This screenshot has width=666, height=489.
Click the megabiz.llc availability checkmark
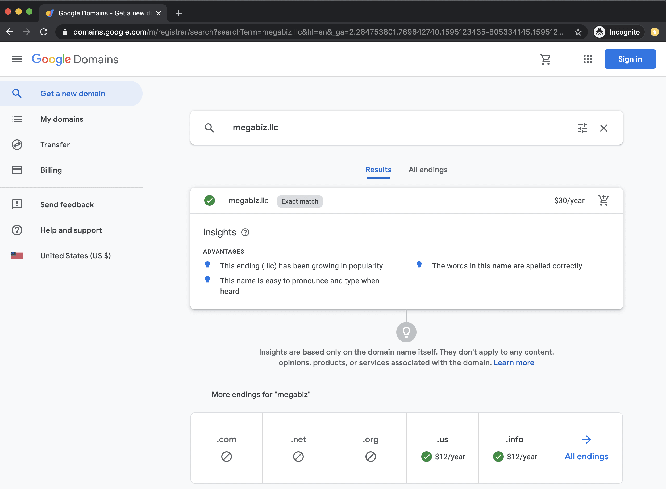210,200
